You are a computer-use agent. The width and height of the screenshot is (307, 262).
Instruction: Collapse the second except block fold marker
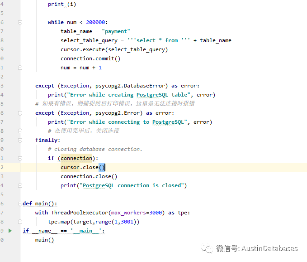click(20, 113)
